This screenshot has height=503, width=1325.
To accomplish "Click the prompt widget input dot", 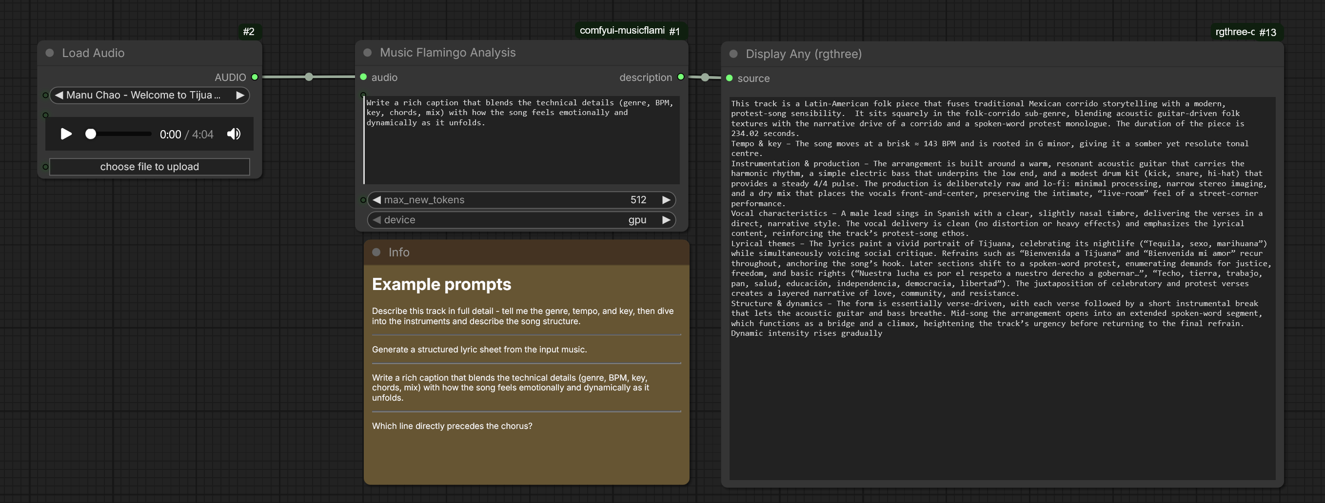I will (x=363, y=95).
